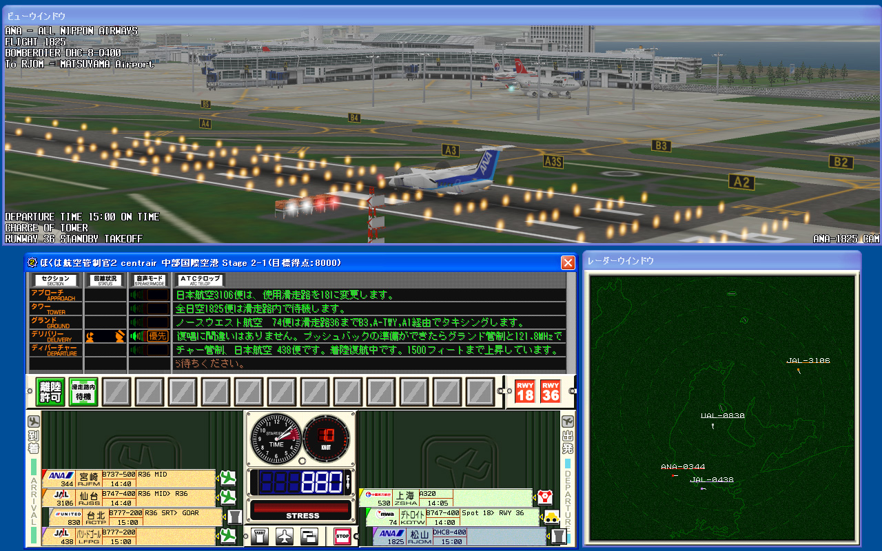Click the green plane icon beside 仙台 strip
882x551 pixels.
pos(227,497)
